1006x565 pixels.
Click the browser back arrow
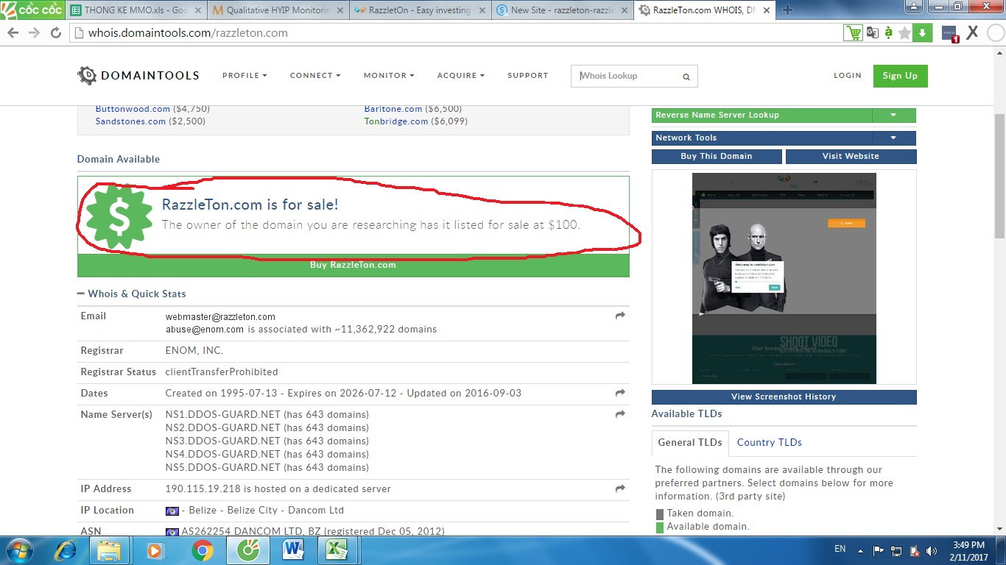13,33
